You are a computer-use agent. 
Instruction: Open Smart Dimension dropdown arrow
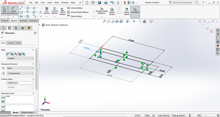pyautogui.click(x=13, y=17)
